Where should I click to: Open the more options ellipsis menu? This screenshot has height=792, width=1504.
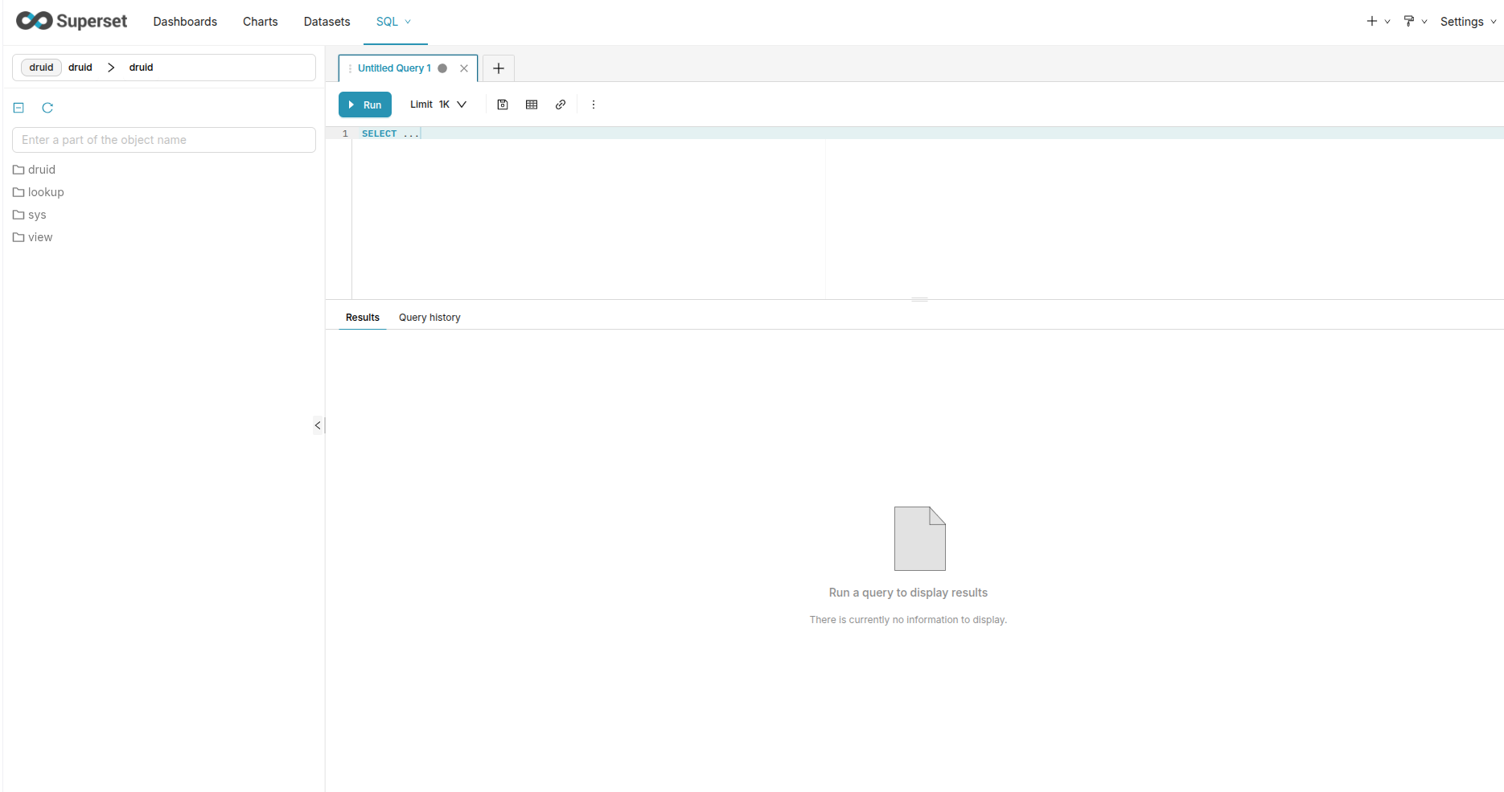594,105
